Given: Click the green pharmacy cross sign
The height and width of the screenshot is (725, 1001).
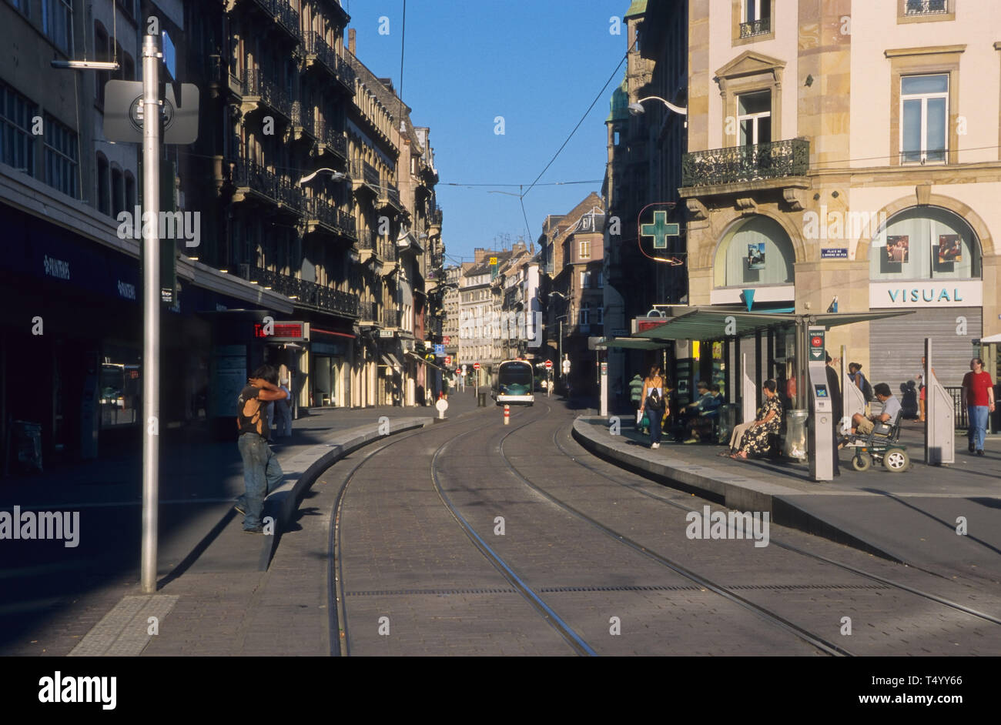Looking at the screenshot, I should click(660, 229).
